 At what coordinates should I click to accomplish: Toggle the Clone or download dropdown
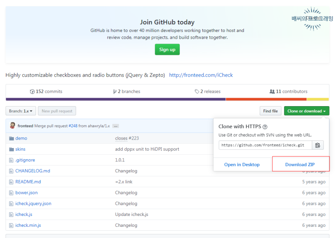pyautogui.click(x=307, y=111)
